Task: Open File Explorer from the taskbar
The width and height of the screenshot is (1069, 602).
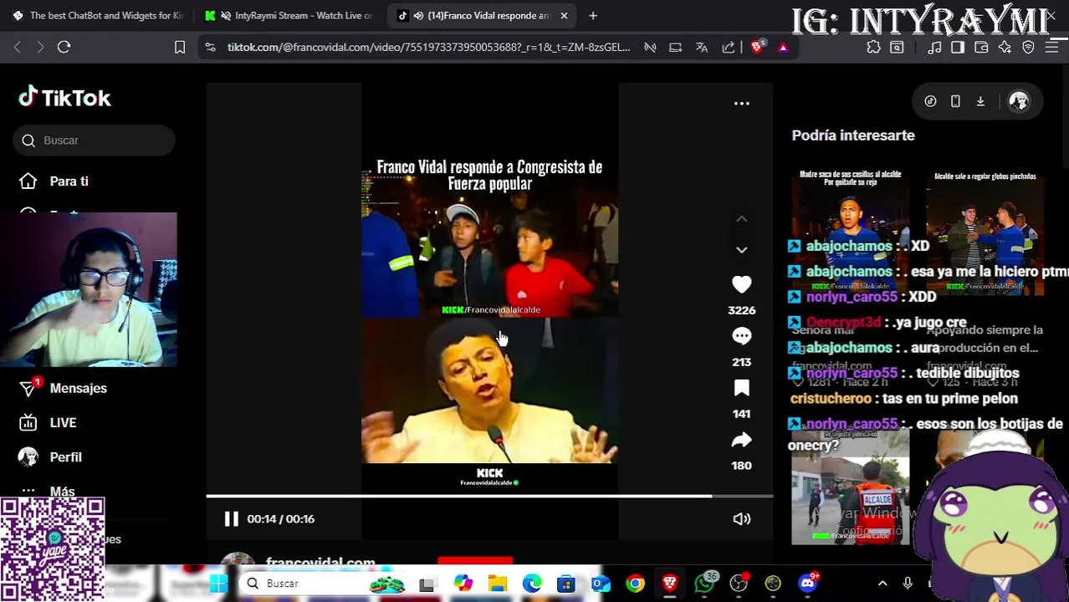Action: click(498, 584)
